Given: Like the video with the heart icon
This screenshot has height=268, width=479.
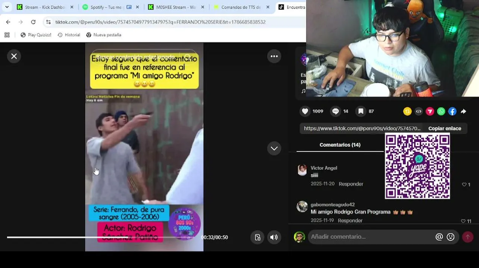Looking at the screenshot, I should tap(305, 111).
